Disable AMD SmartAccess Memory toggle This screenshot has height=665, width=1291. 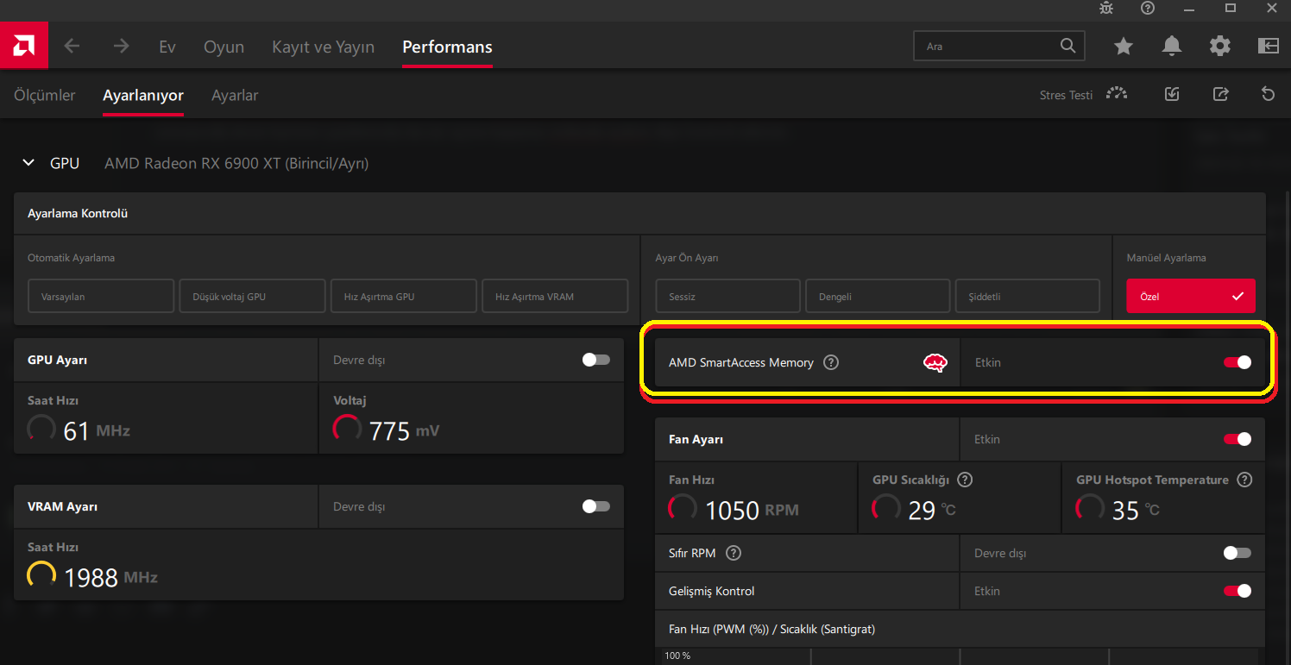point(1237,362)
